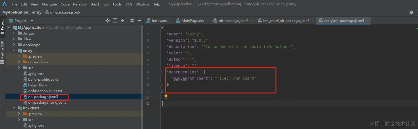Fold the JSON root object at line 1
The height and width of the screenshot is (129, 418).
tap(161, 28)
